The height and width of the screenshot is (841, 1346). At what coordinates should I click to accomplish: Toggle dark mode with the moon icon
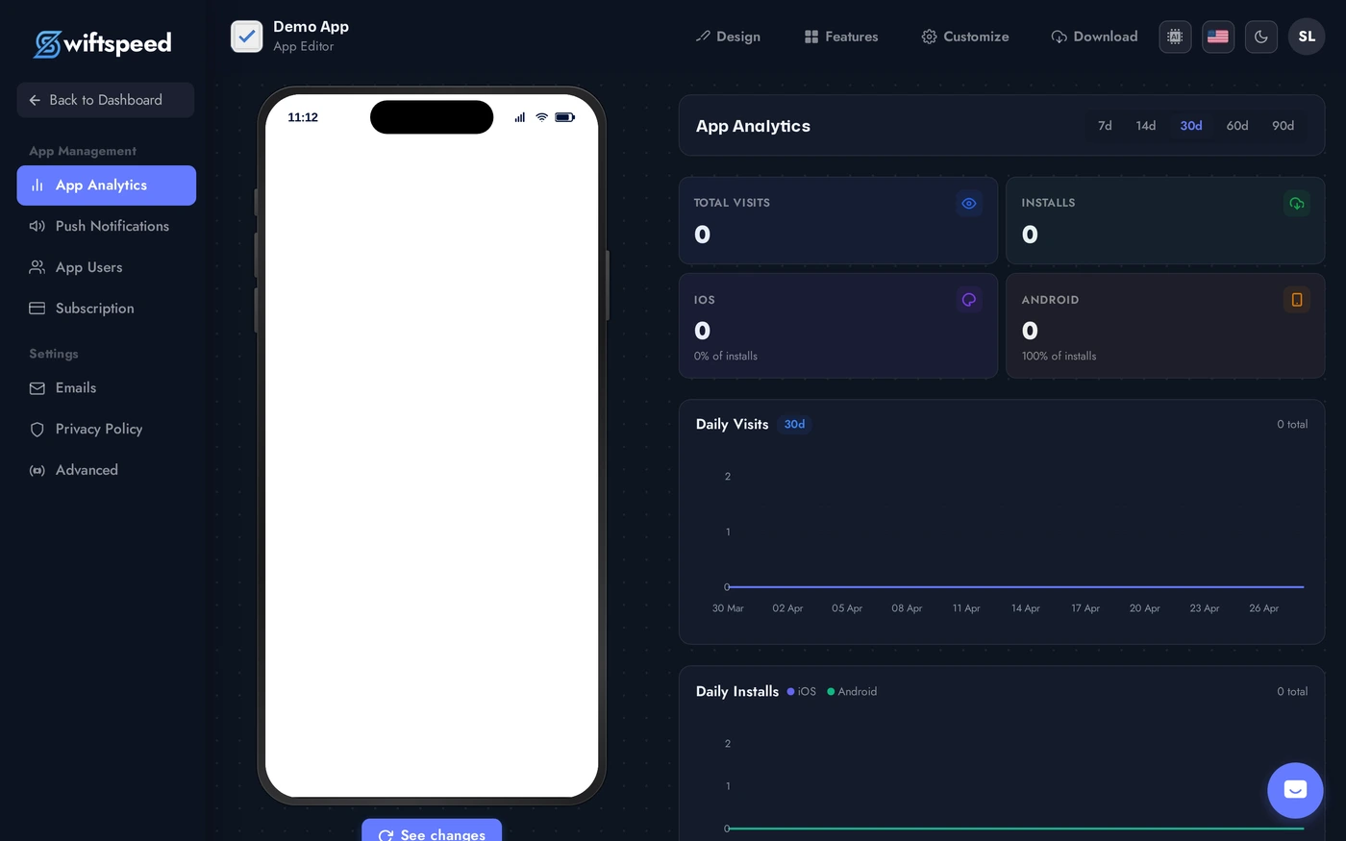click(1260, 37)
